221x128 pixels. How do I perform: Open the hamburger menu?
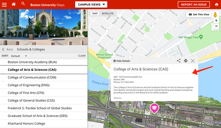pyautogui.click(x=4, y=4)
